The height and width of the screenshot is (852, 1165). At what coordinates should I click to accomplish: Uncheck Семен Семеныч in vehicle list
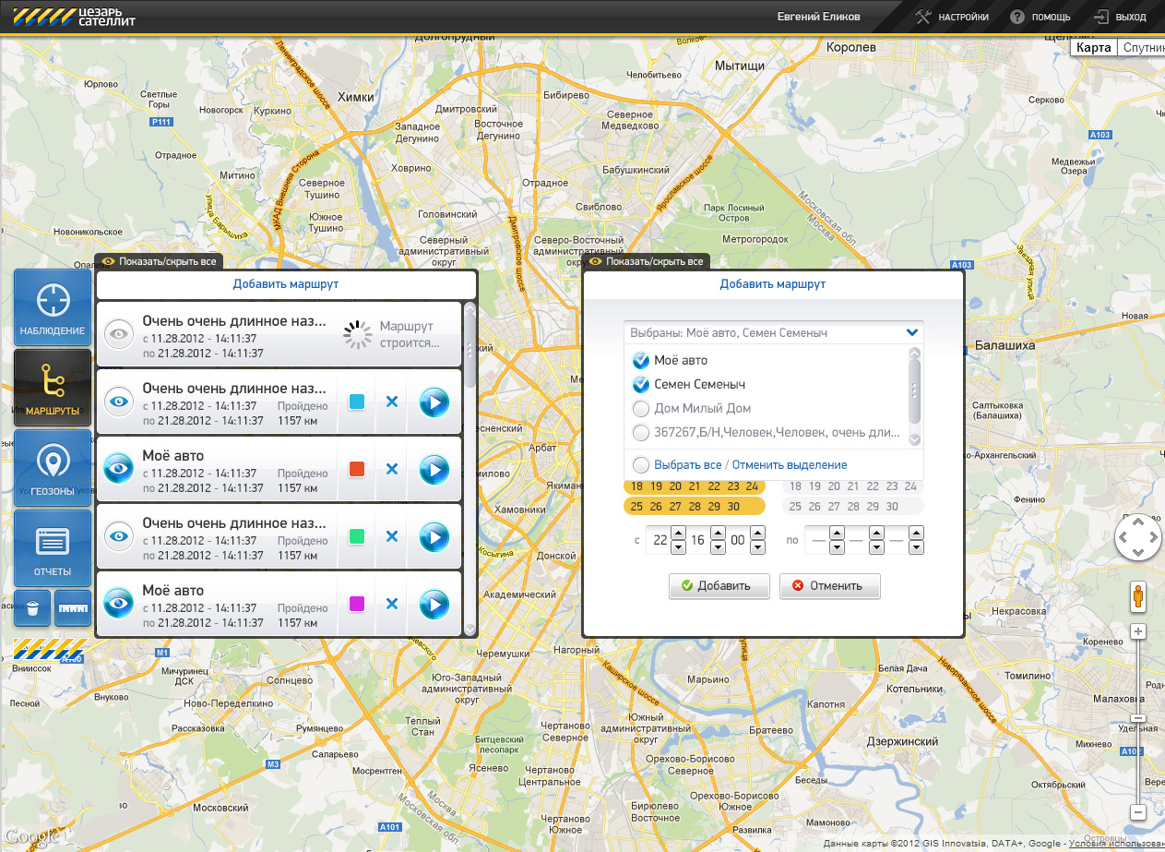click(x=641, y=384)
